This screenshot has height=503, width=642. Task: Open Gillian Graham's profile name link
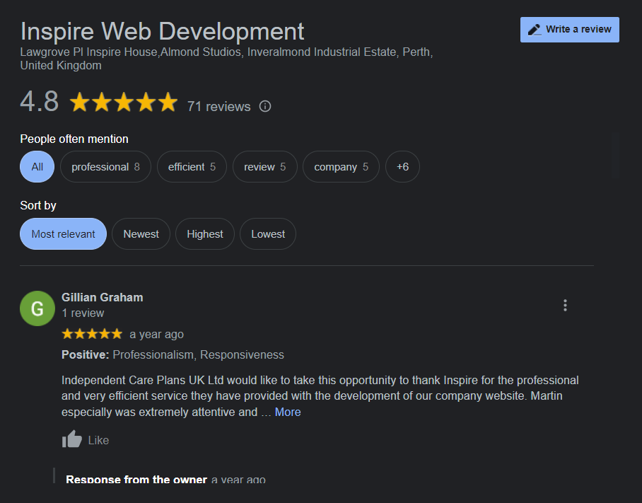tap(103, 297)
